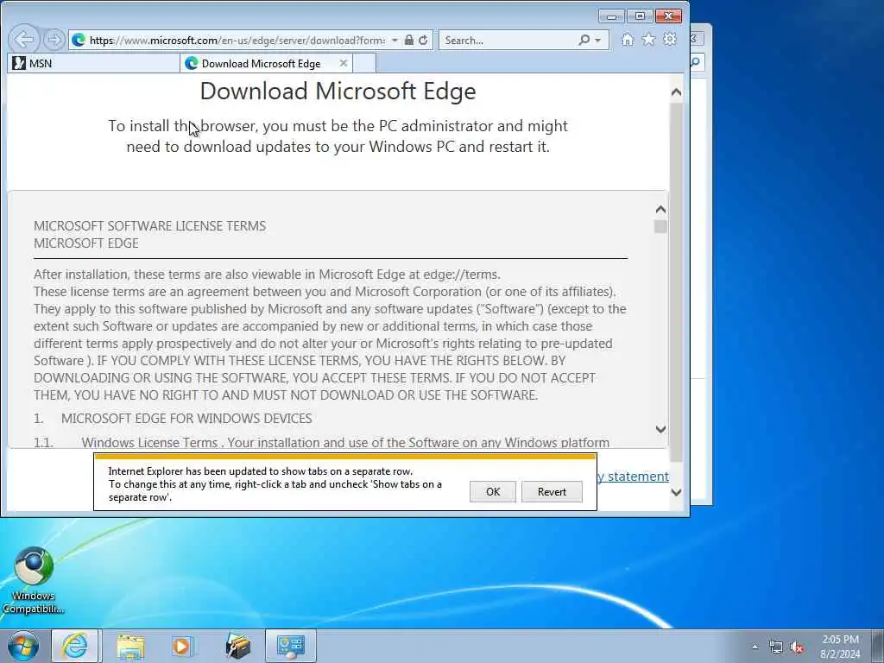The height and width of the screenshot is (663, 884).
Task: Click the browser Forward arrow button
Action: coord(54,40)
